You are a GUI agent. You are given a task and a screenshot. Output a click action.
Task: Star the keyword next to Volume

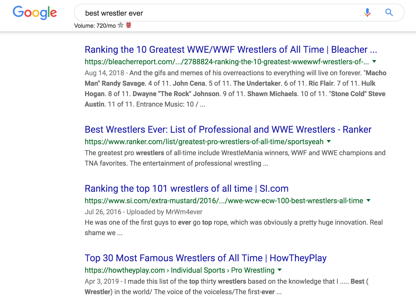pos(120,25)
